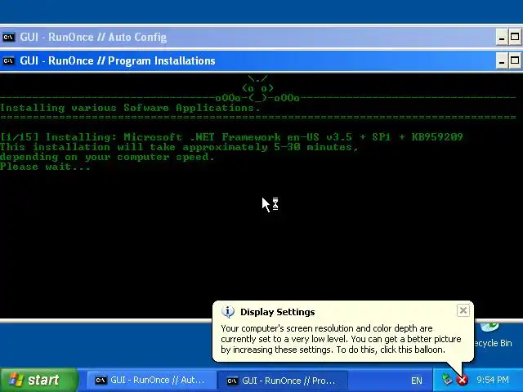The height and width of the screenshot is (392, 523).
Task: Maximize the Program Installations window
Action: (x=515, y=60)
